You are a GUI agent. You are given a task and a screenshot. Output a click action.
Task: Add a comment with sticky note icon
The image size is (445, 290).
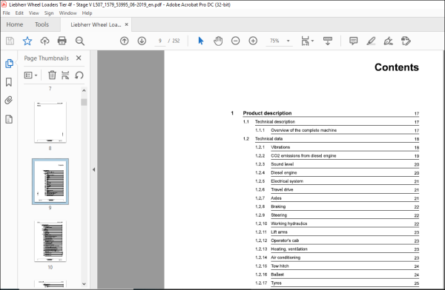[x=353, y=41]
